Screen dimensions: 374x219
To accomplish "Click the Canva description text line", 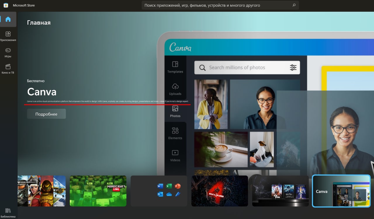I will 108,101.
